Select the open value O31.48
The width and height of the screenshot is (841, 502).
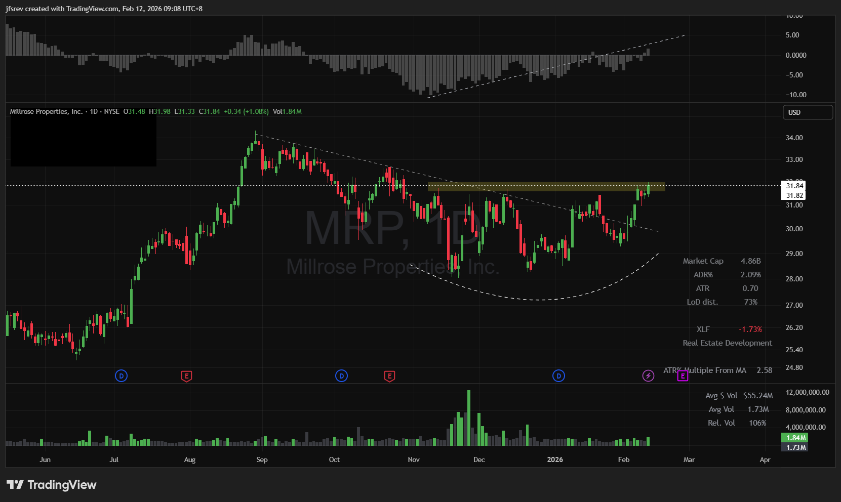pyautogui.click(x=134, y=111)
